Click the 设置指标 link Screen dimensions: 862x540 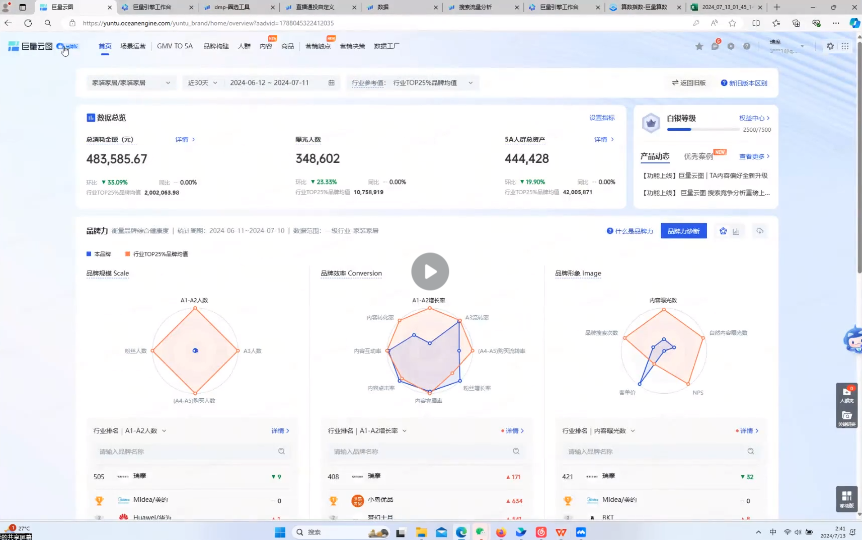coord(602,118)
